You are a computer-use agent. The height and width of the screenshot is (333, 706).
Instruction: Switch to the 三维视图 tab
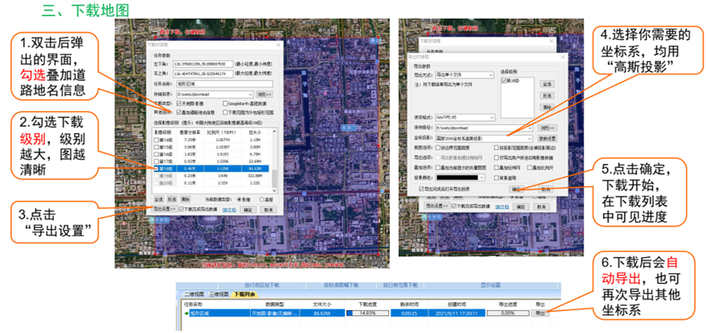tap(217, 295)
